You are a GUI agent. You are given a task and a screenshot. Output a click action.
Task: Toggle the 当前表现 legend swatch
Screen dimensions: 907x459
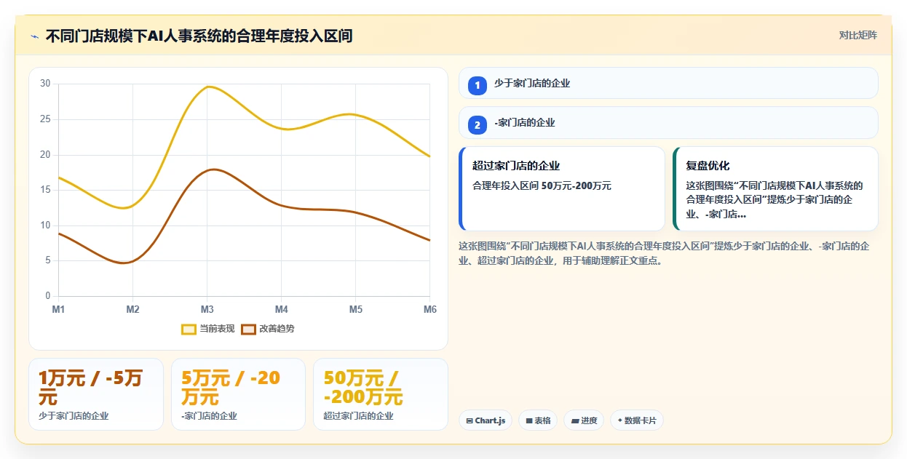(x=189, y=329)
